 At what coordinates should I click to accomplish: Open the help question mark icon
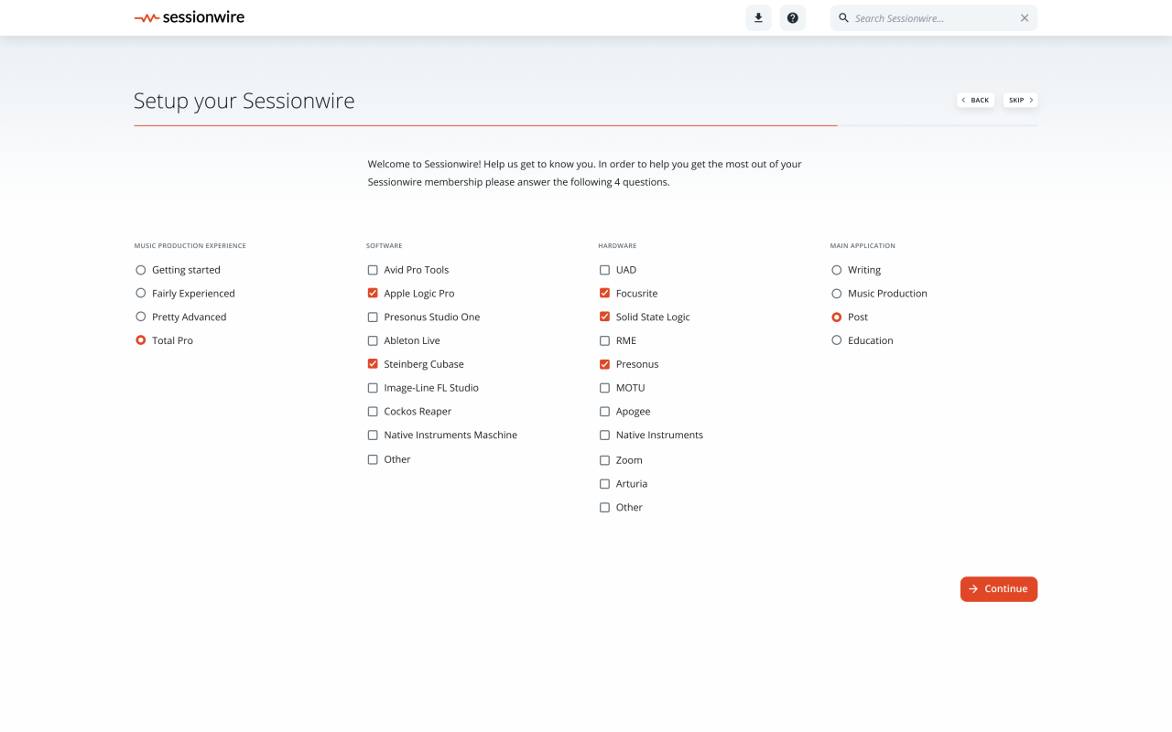(793, 18)
